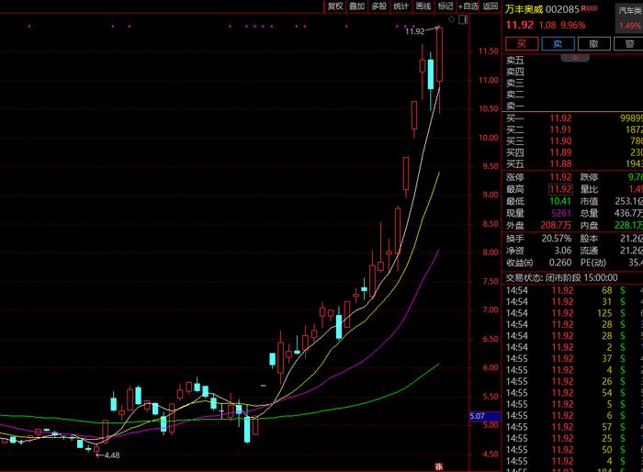Select the 画线 drawing tool

point(423,6)
